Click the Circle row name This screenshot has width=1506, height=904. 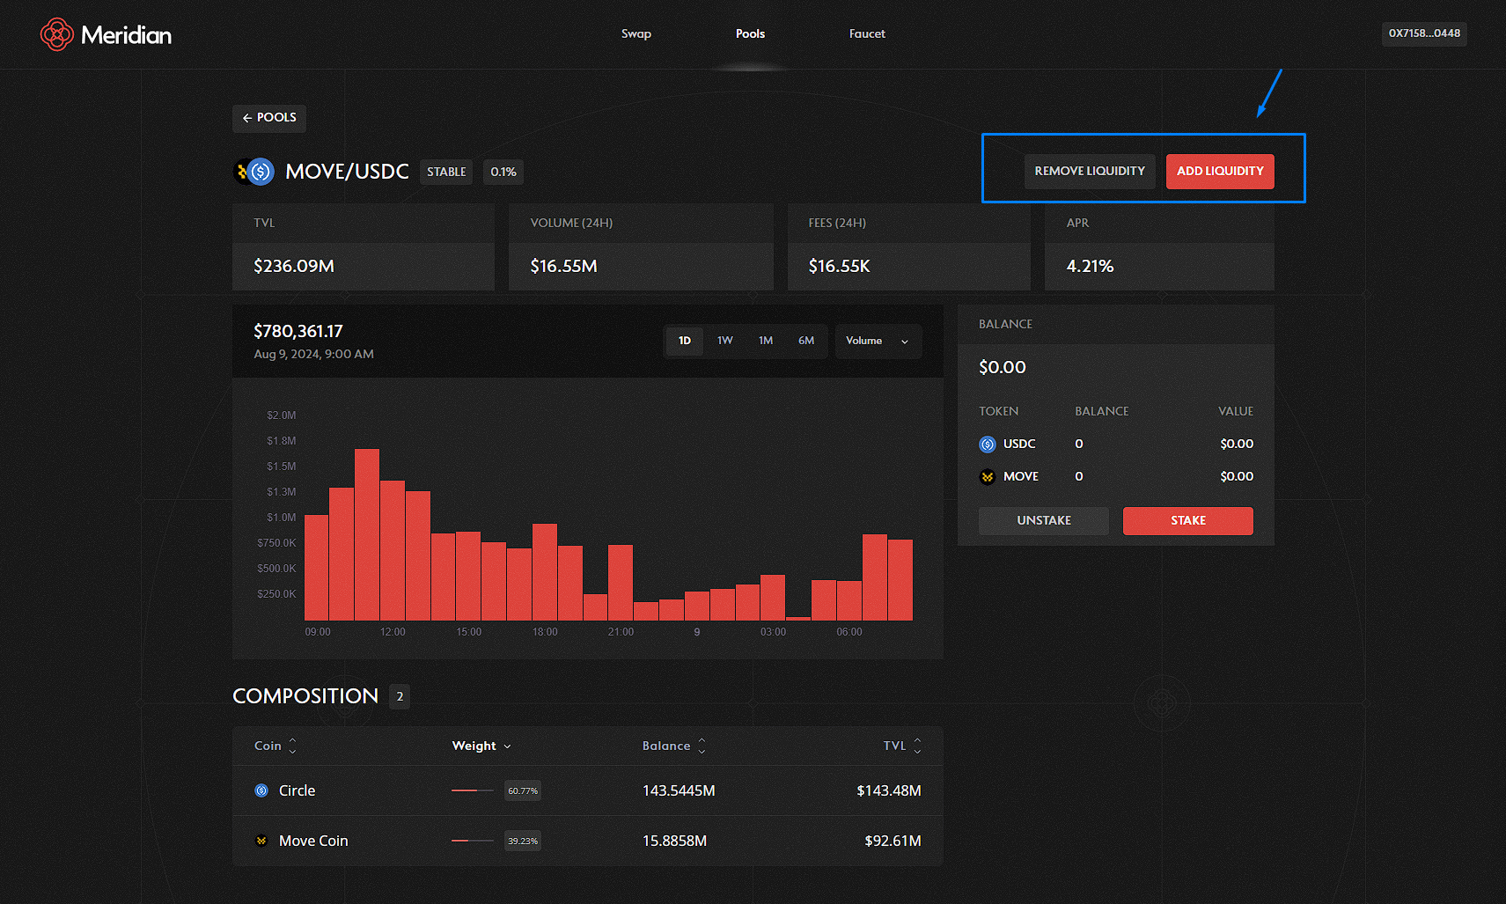pos(297,790)
